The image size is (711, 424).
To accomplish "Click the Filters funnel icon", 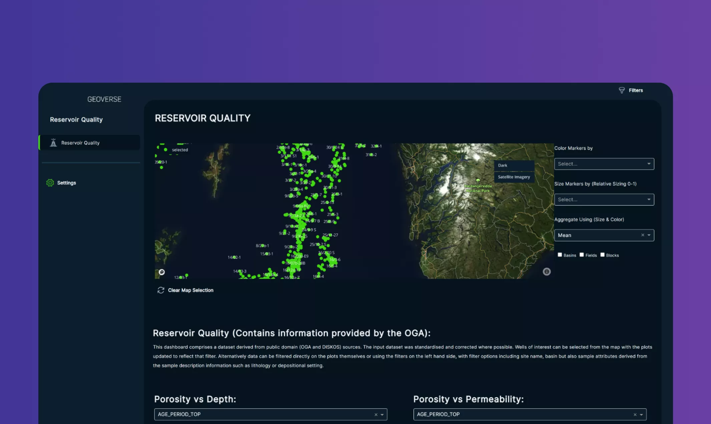I will click(622, 90).
